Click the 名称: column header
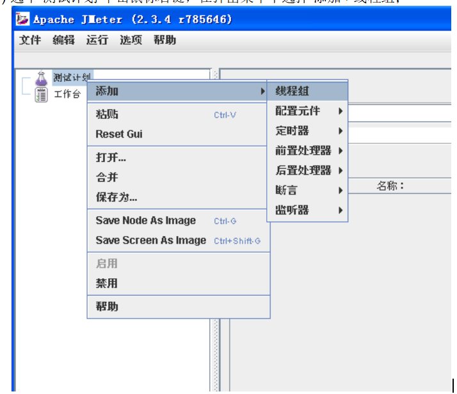The image size is (457, 394). click(390, 185)
